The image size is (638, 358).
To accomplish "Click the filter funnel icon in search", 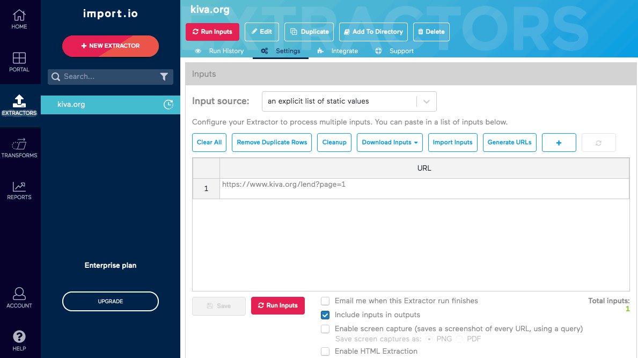I will pyautogui.click(x=164, y=77).
